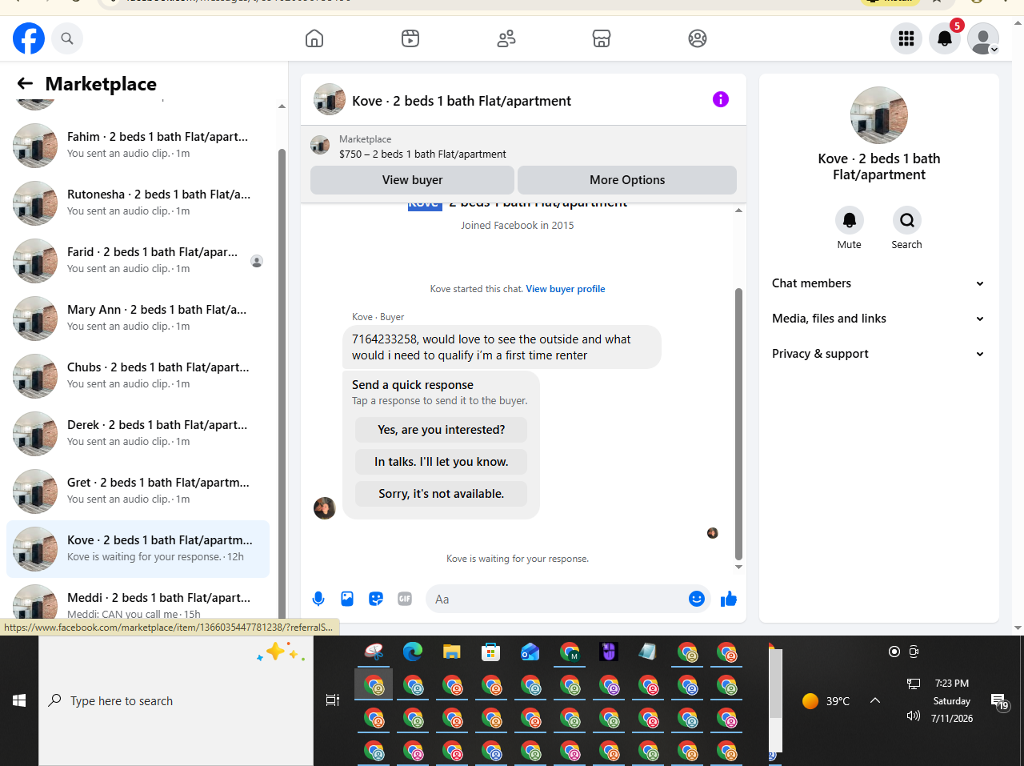Click the View buyer button
The width and height of the screenshot is (1024, 766).
(412, 180)
